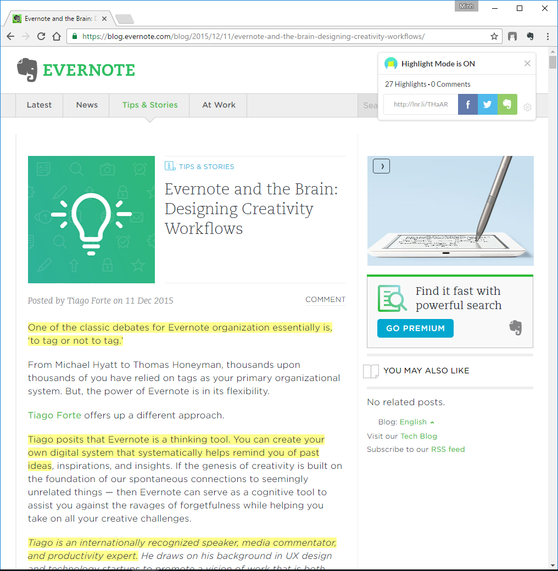Open the Evernote Web Clipper extension icon
The height and width of the screenshot is (571, 558).
(x=531, y=36)
